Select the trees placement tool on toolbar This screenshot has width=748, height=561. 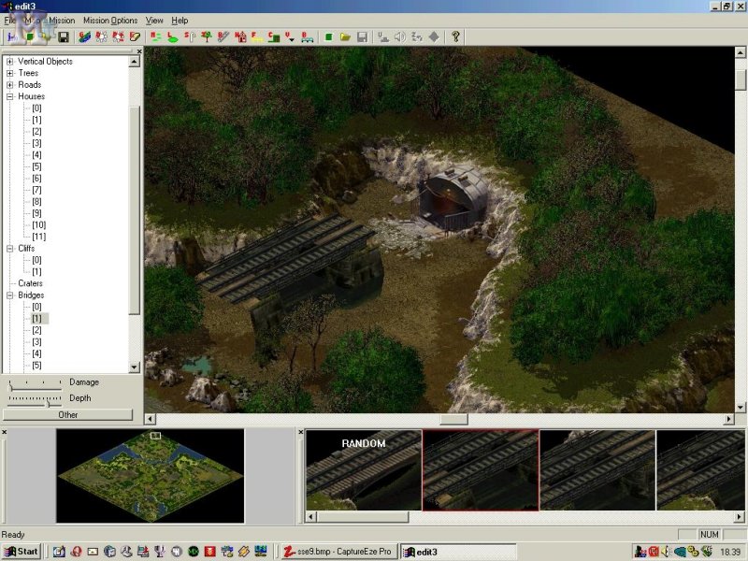[x=208, y=38]
